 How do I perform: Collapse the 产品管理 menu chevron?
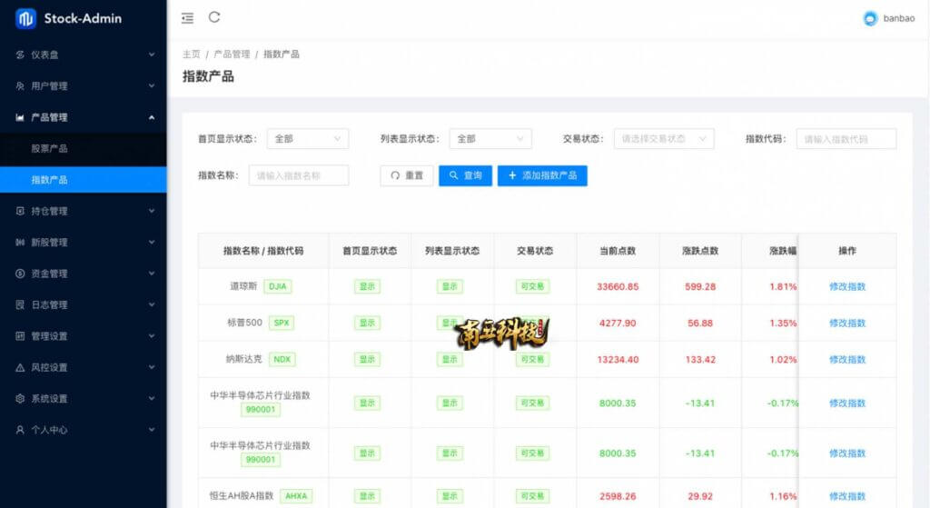tap(152, 117)
